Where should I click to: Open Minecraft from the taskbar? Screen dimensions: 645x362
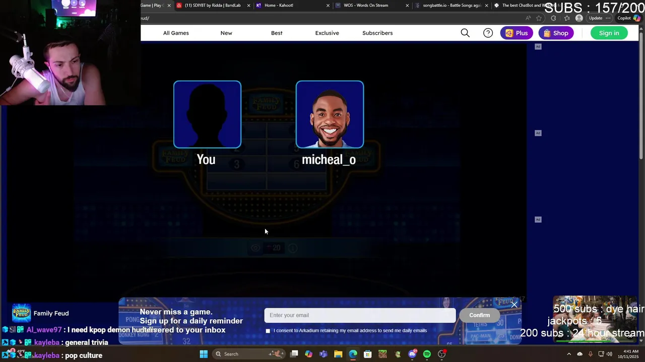(x=382, y=354)
